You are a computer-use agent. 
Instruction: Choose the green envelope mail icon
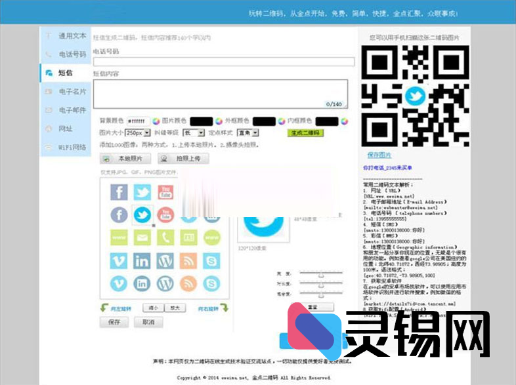142,237
